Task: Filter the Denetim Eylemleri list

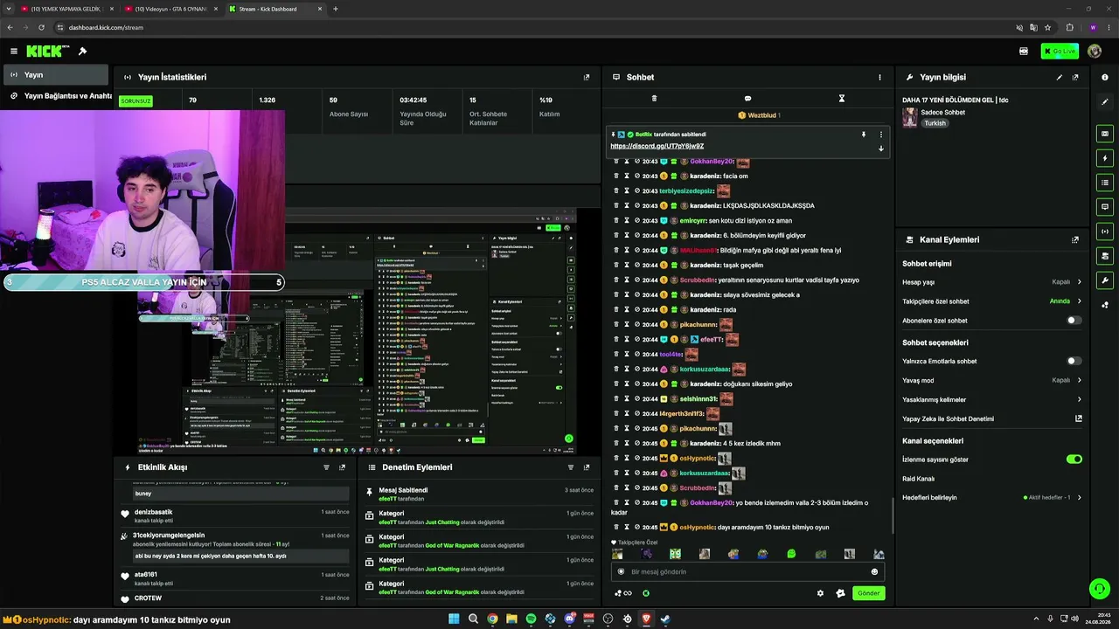Action: coord(571,467)
